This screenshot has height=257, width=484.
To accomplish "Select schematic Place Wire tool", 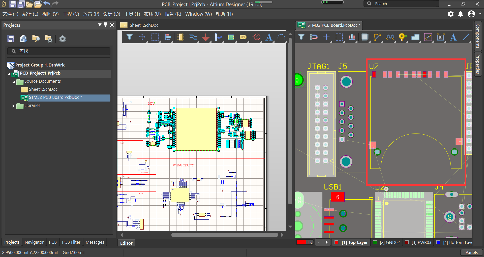I will click(x=193, y=37).
